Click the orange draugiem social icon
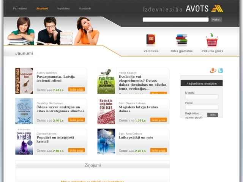This screenshot has height=182, width=243. point(213,70)
